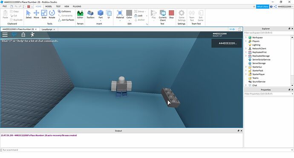Click the share icon near username
294x158 pixels.
(275, 6)
